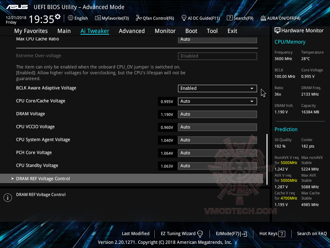
Task: Launch the AI OC Guide
Action: 200,18
